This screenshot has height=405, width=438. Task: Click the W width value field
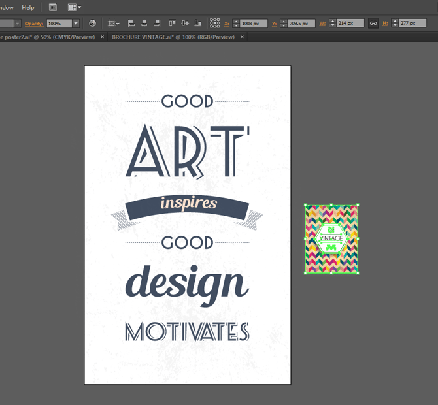click(349, 23)
